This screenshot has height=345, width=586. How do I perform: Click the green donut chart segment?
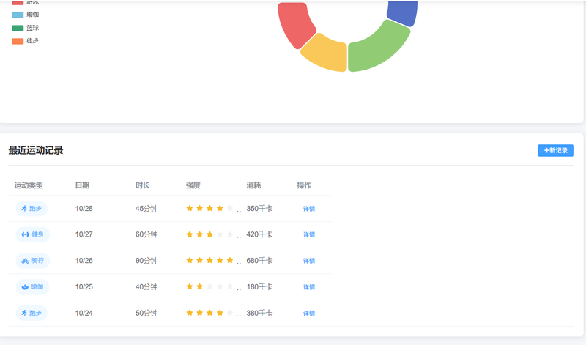376,51
